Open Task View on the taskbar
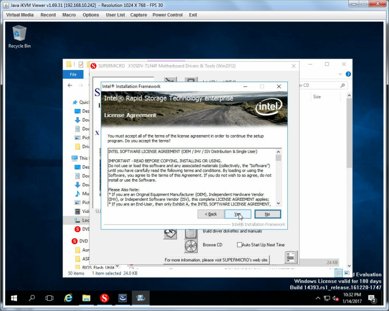Viewport: 389px width, 311px height. point(50,298)
